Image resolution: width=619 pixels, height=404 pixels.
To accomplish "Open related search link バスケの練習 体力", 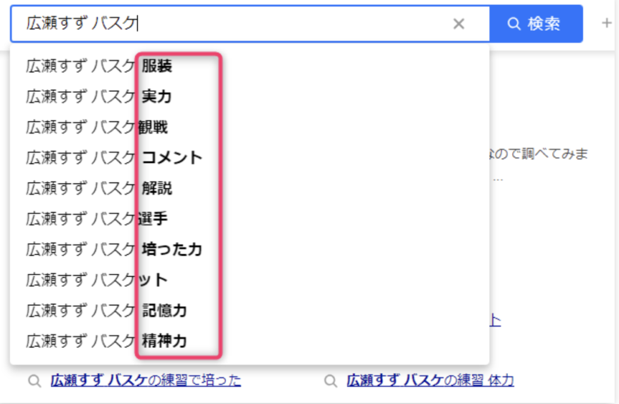I will click(x=430, y=380).
